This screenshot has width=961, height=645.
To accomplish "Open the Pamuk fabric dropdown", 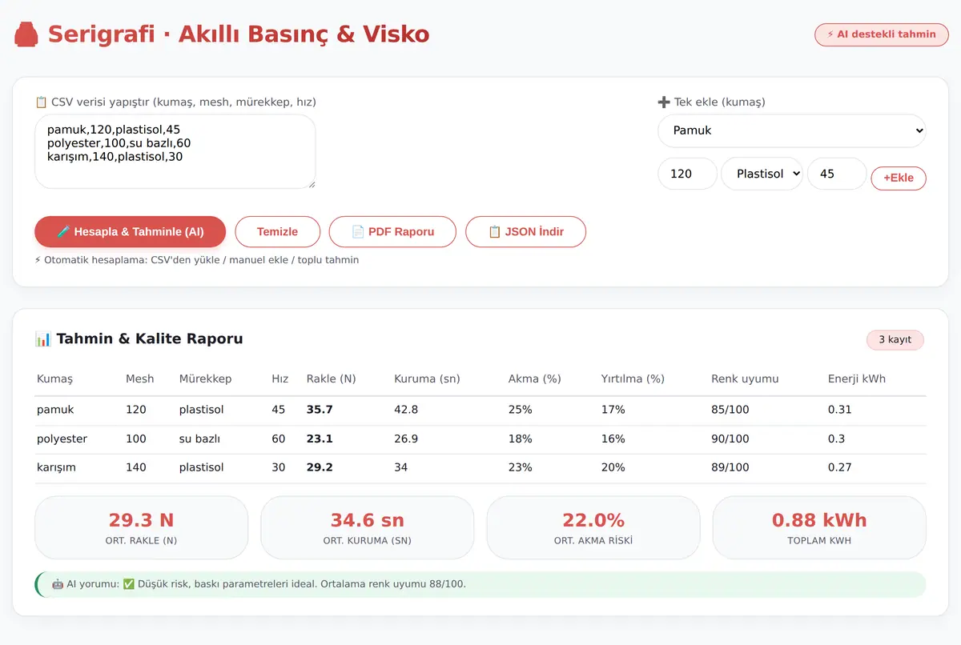I will [x=791, y=130].
